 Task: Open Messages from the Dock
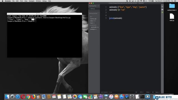[80, 97]
